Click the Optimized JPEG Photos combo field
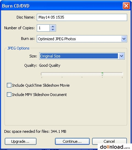This screenshot has height=150, width=132. pos(82,39)
